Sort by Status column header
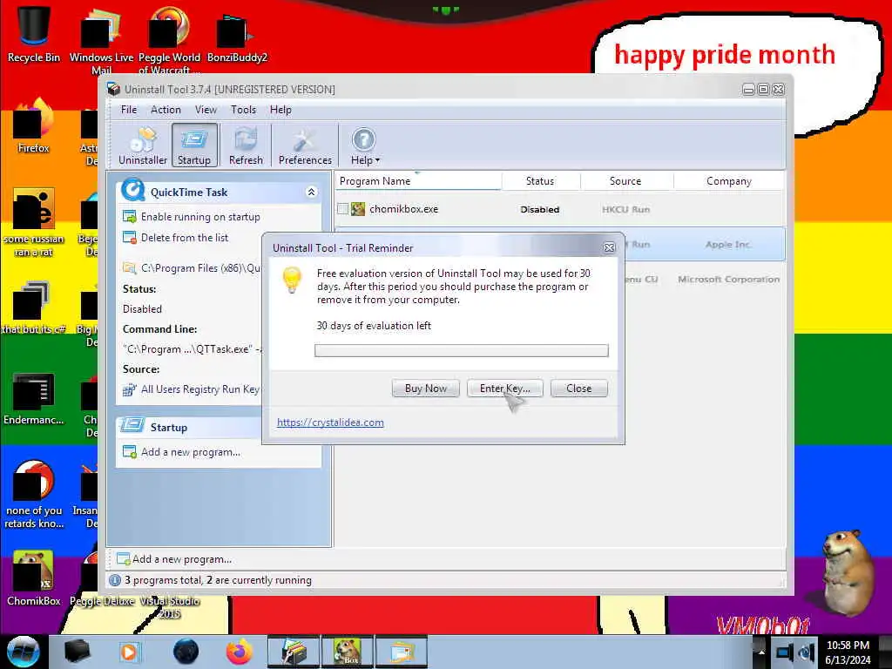Screen dimensions: 892x669 click(x=540, y=181)
